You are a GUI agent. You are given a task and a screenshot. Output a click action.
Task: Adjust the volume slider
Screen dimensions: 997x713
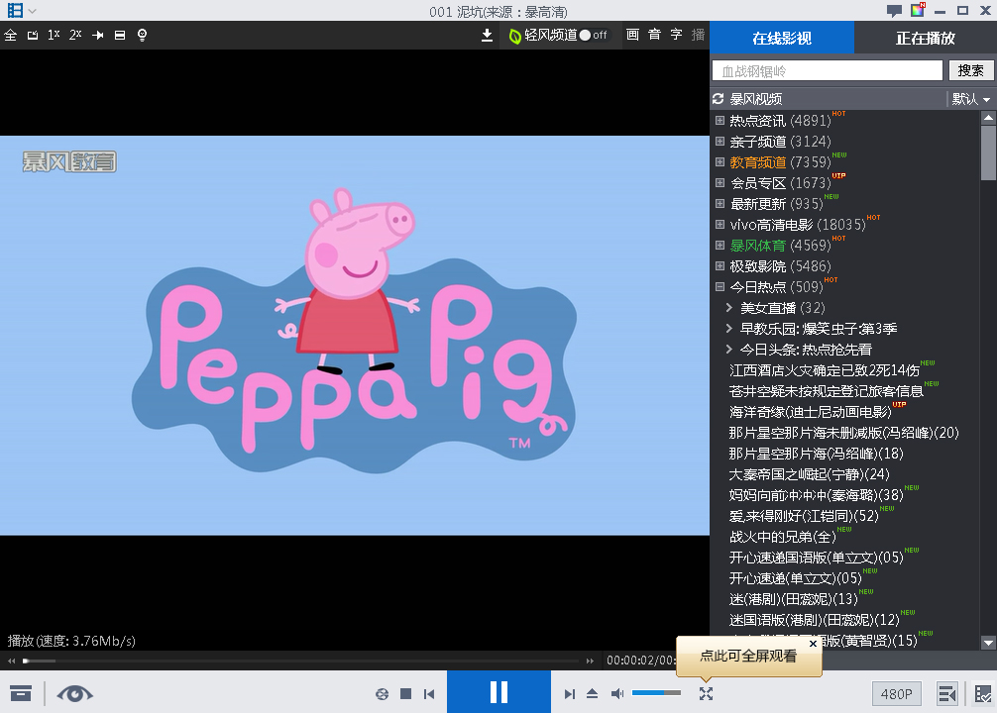point(656,692)
